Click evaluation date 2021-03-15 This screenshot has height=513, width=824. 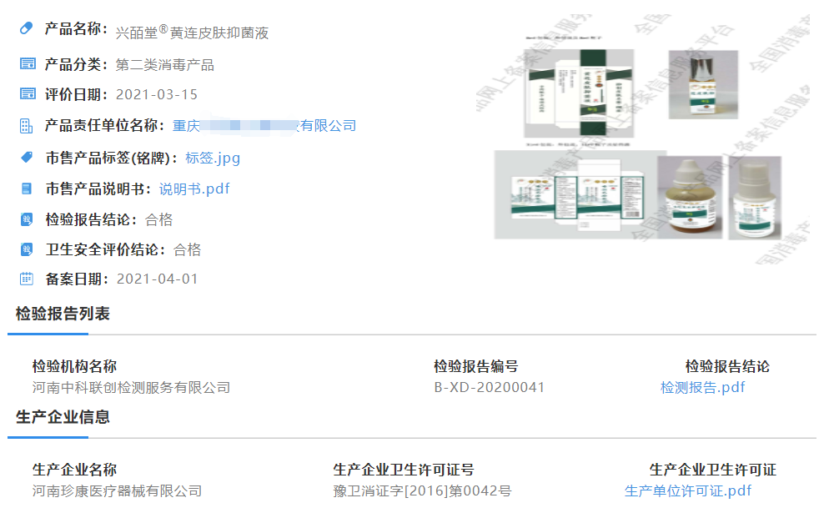(157, 94)
